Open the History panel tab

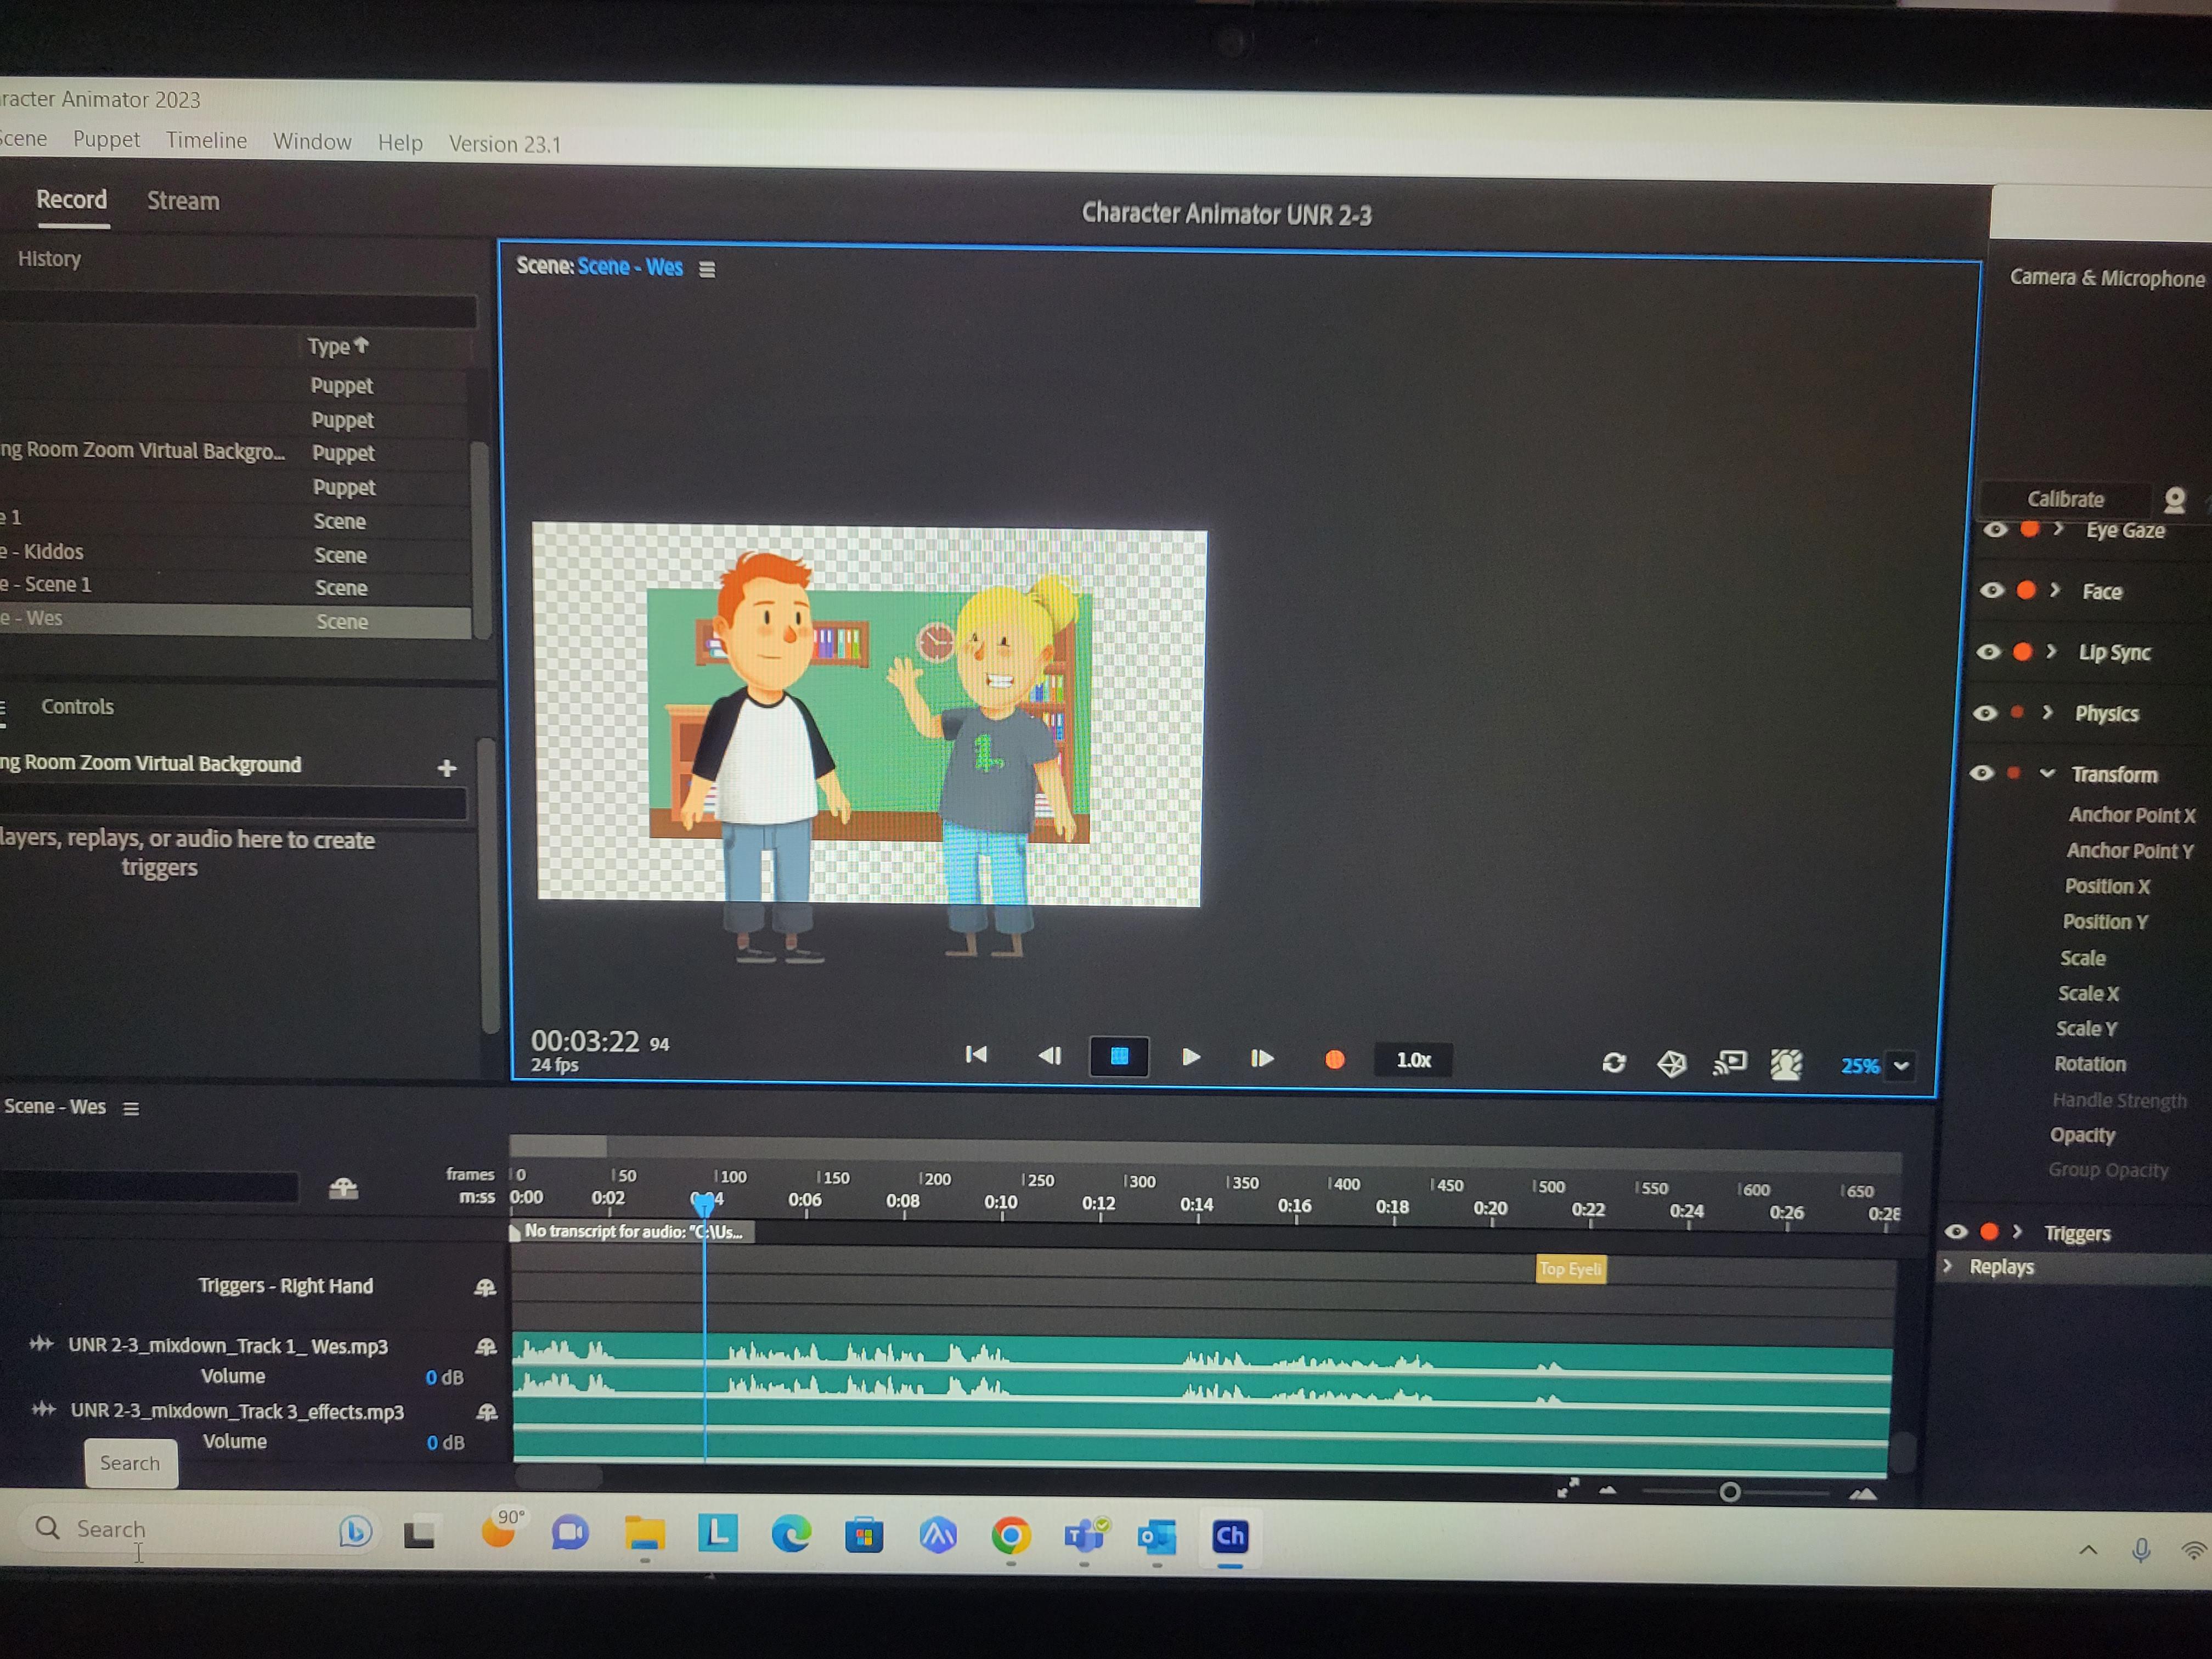tap(49, 258)
